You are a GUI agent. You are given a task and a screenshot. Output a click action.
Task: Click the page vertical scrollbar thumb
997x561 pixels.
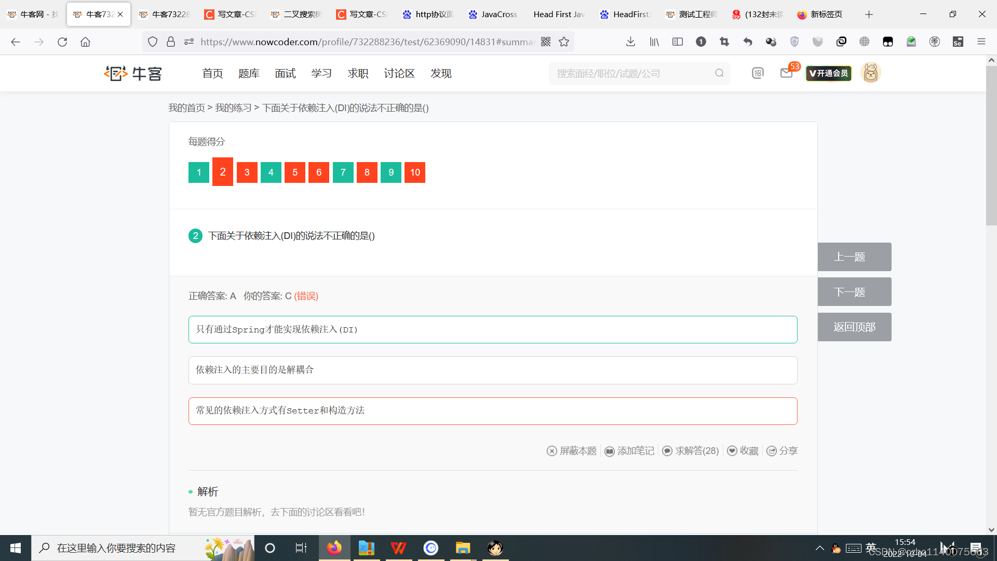(991, 145)
